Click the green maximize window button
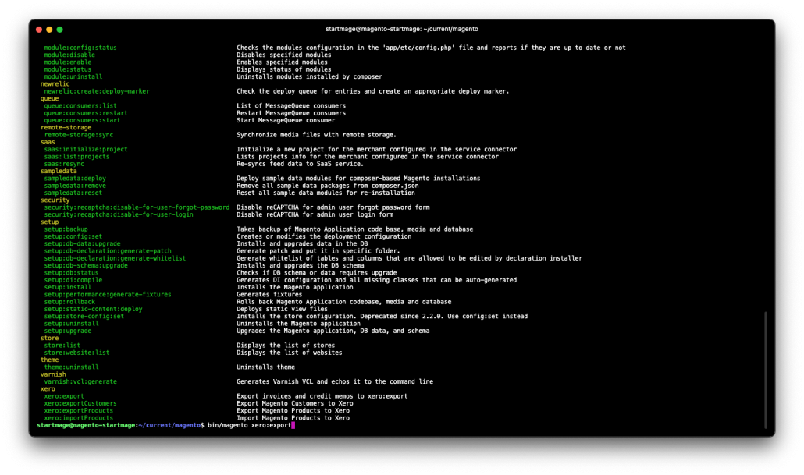Screen dimensions: 804x475 tap(59, 30)
